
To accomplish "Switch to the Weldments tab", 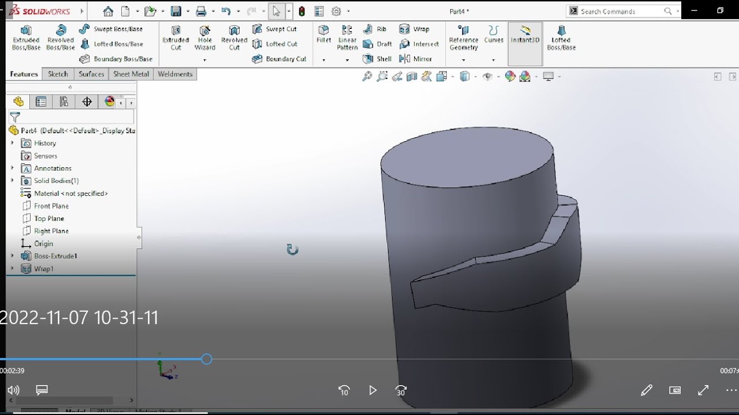I will (175, 74).
